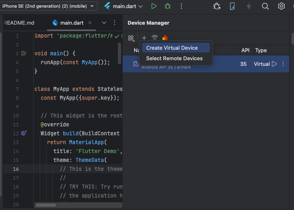The height and width of the screenshot is (210, 294).
Task: Close the main.dart tab
Action: [90, 23]
